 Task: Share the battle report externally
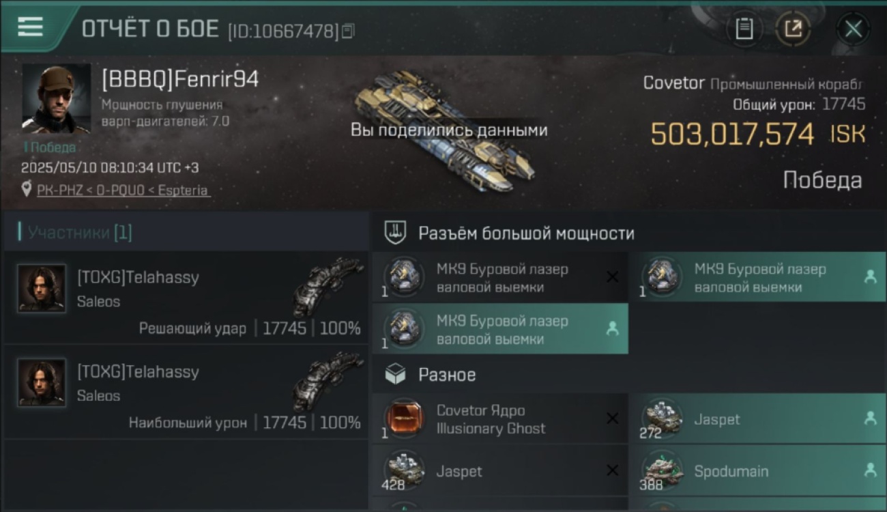pos(793,29)
